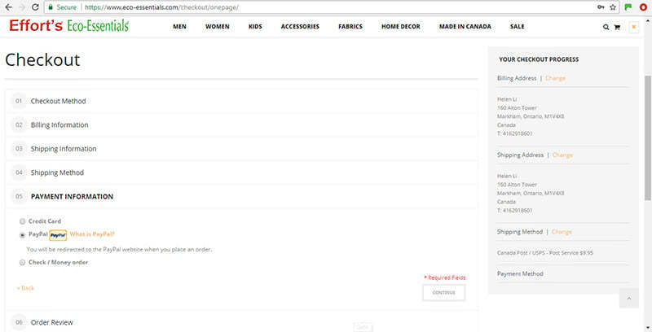
Task: Choose Check / Money order payment
Action: pos(22,262)
